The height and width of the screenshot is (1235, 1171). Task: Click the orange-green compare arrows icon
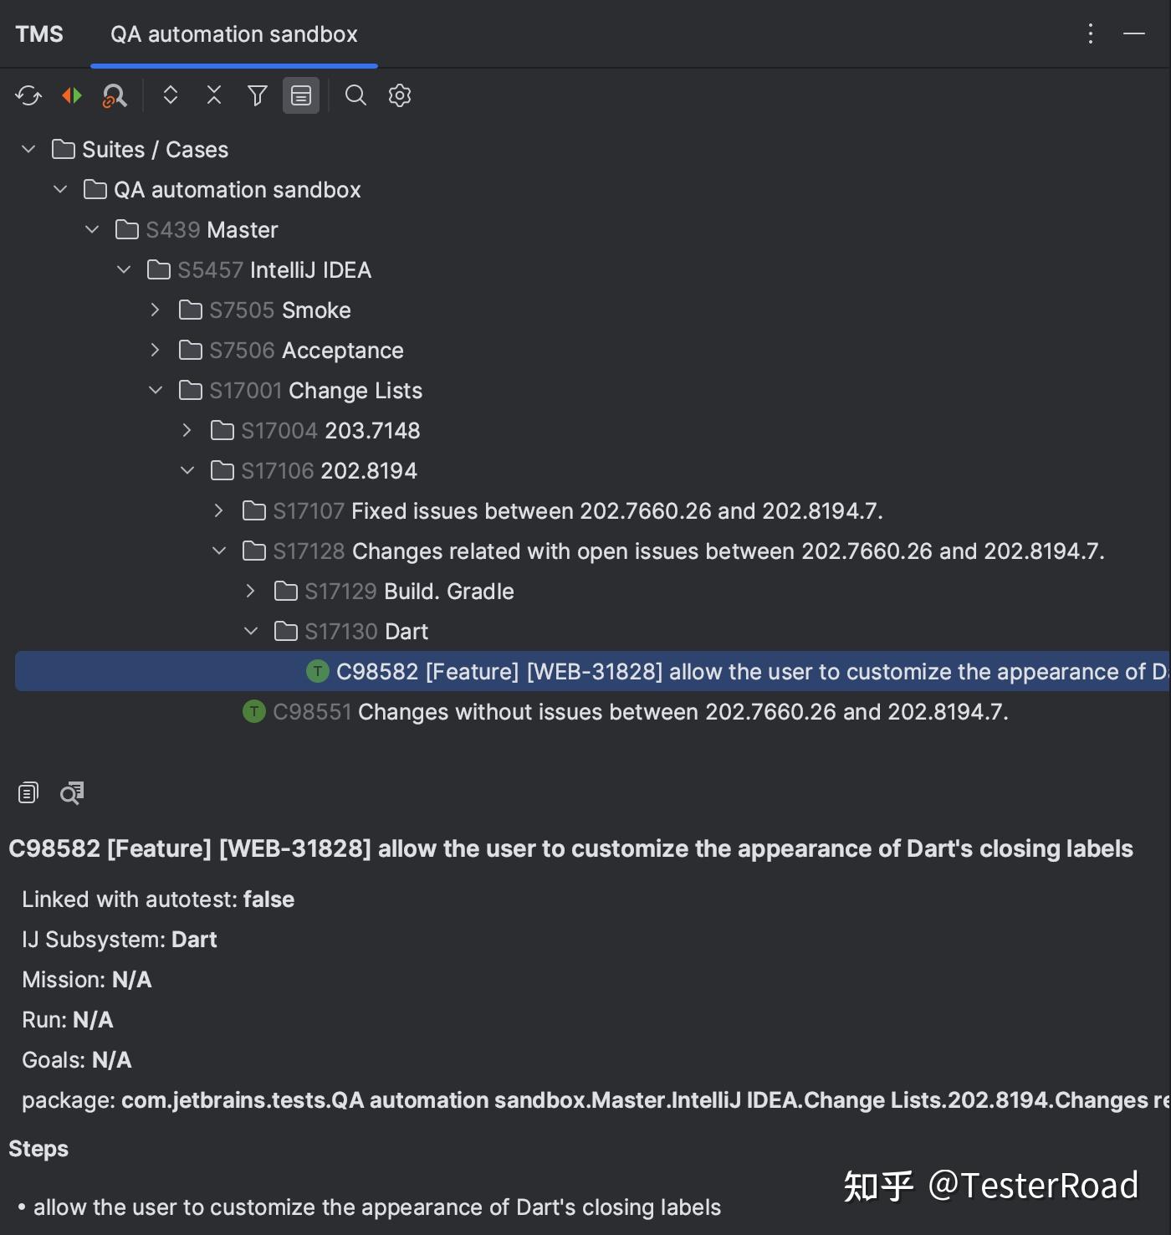tap(71, 95)
